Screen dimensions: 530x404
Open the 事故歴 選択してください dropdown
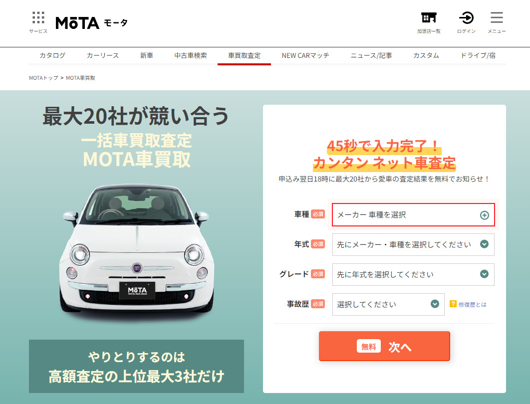[388, 304]
